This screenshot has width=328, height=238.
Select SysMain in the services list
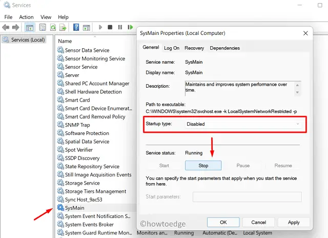pos(74,208)
